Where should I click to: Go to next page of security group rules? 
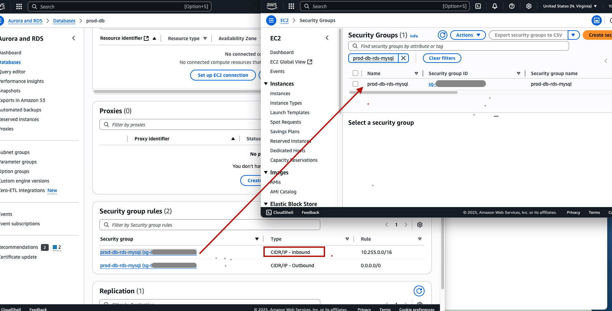(406, 225)
